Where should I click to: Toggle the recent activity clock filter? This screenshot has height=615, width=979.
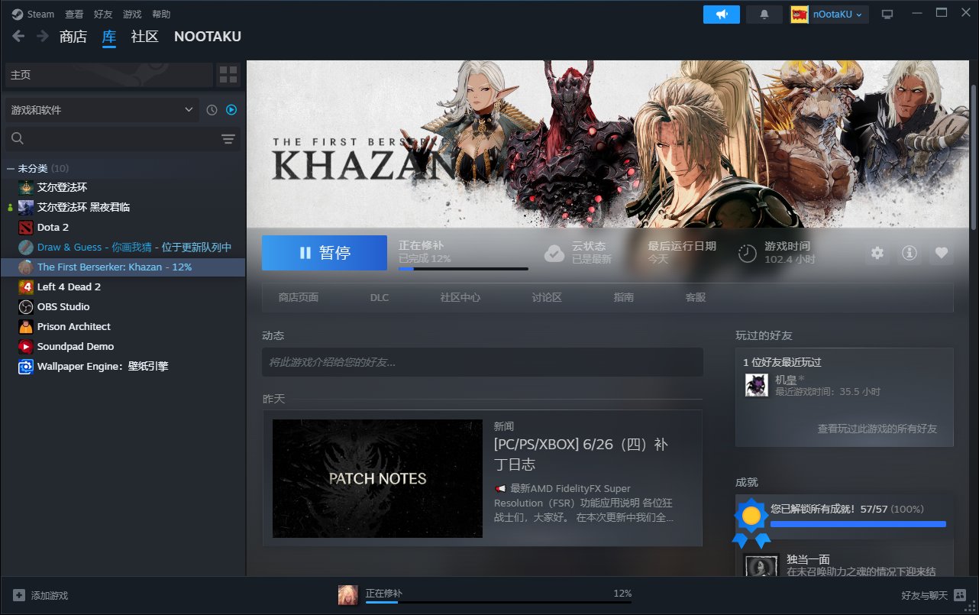(212, 110)
